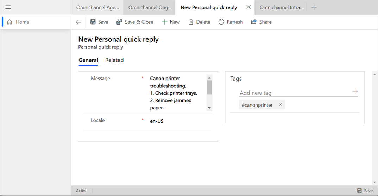Remove the #canonprinter tag

tap(280, 105)
